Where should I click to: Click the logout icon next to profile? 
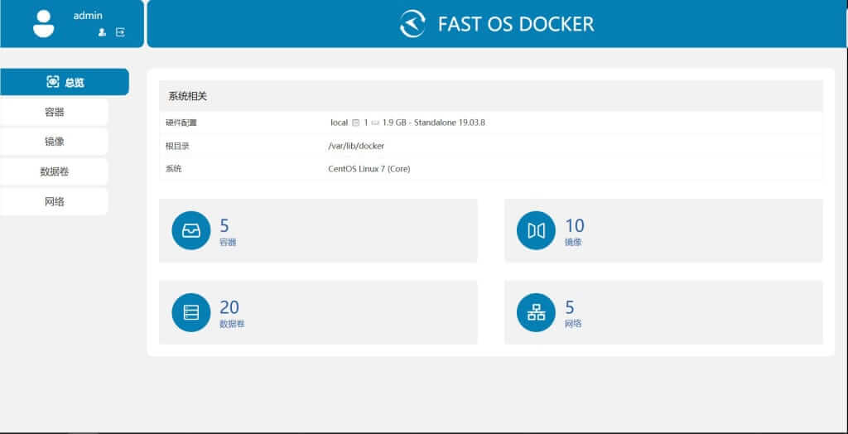tap(120, 32)
